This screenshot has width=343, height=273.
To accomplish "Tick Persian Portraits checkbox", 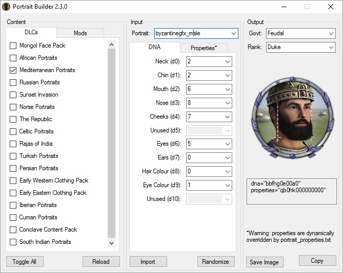I will pos(13,168).
